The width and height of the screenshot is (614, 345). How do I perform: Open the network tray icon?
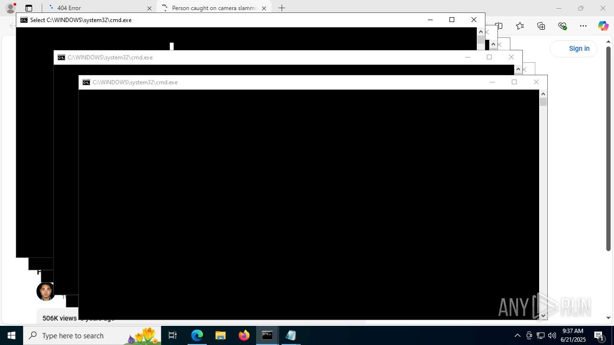[x=541, y=335]
